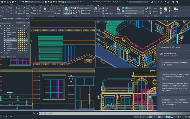Click the Make Current layer tool
This screenshot has width=190, height=119.
pos(86,11)
